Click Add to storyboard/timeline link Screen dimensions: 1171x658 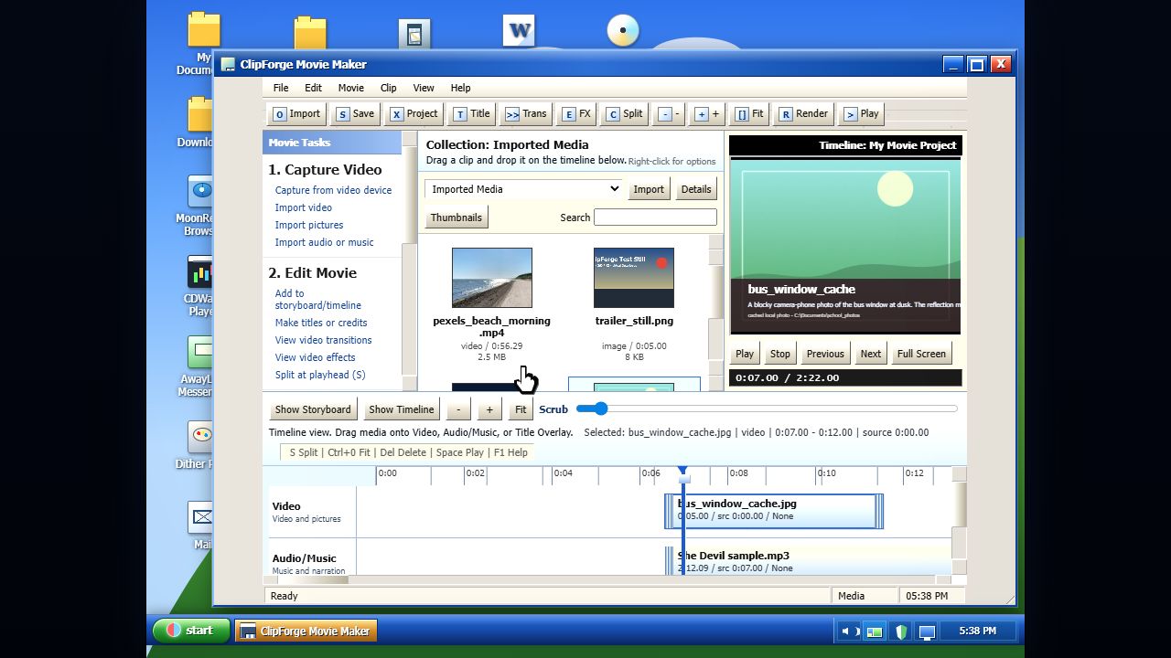317,300
